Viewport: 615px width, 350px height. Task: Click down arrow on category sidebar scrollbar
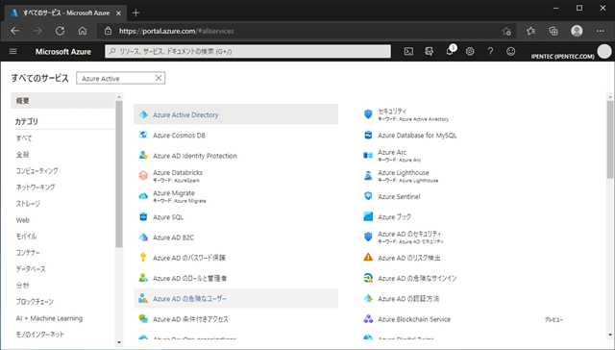[119, 342]
